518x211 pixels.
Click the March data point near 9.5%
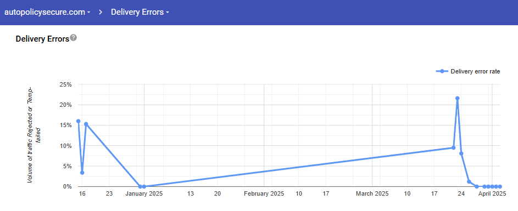453,148
